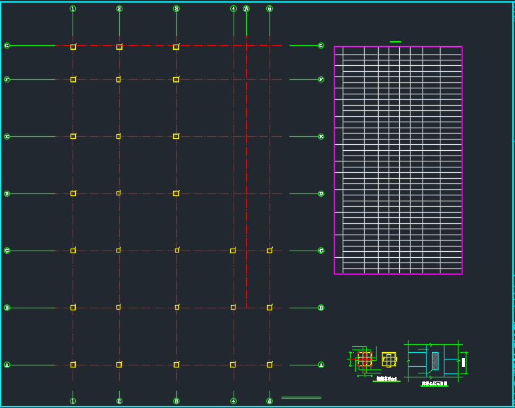Viewport: 515px width, 408px height.
Task: Pick the column at axis 3 and D
Action: [176, 193]
